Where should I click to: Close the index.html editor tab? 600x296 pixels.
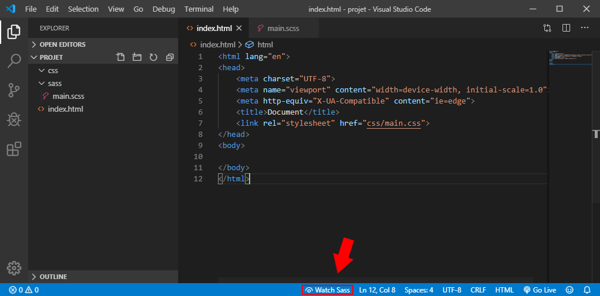[x=239, y=28]
